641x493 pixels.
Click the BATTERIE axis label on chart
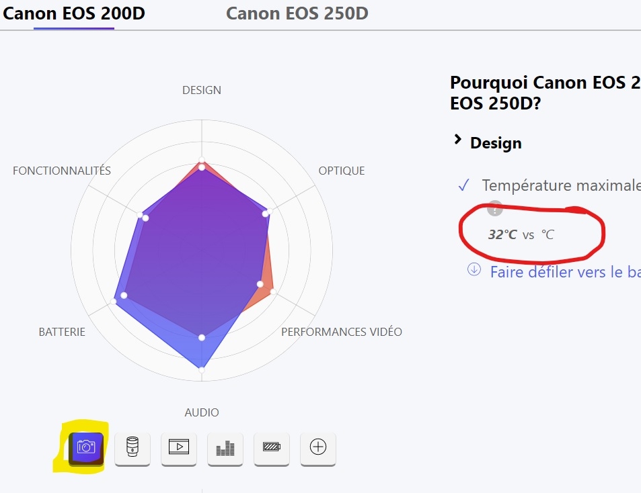(x=62, y=332)
